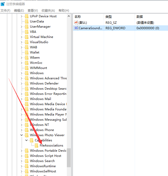
Task: Click the WindowsSelfHost folder icon
Action: tap(27, 171)
